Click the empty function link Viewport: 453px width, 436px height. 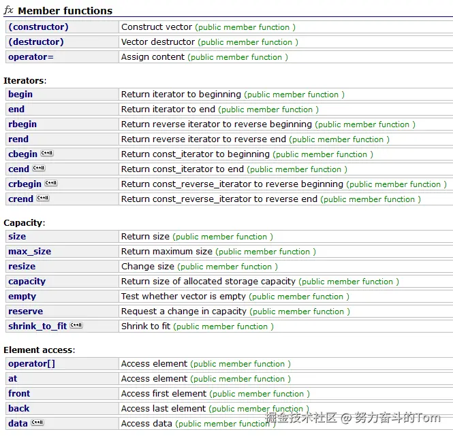22,297
